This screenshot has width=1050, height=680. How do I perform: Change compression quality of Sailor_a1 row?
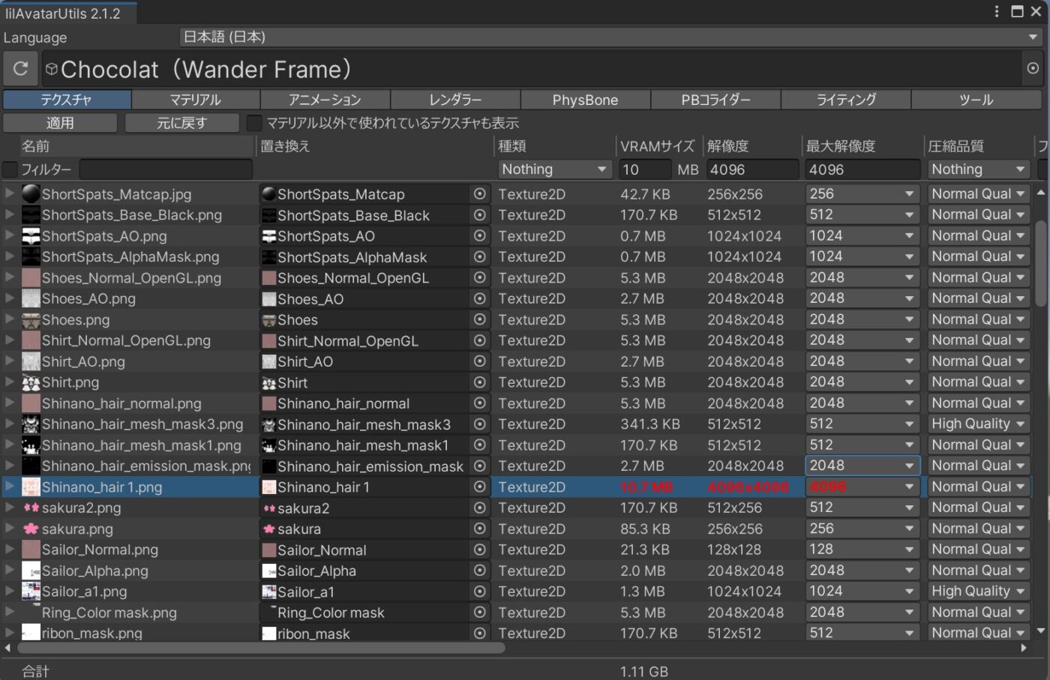[x=977, y=592]
